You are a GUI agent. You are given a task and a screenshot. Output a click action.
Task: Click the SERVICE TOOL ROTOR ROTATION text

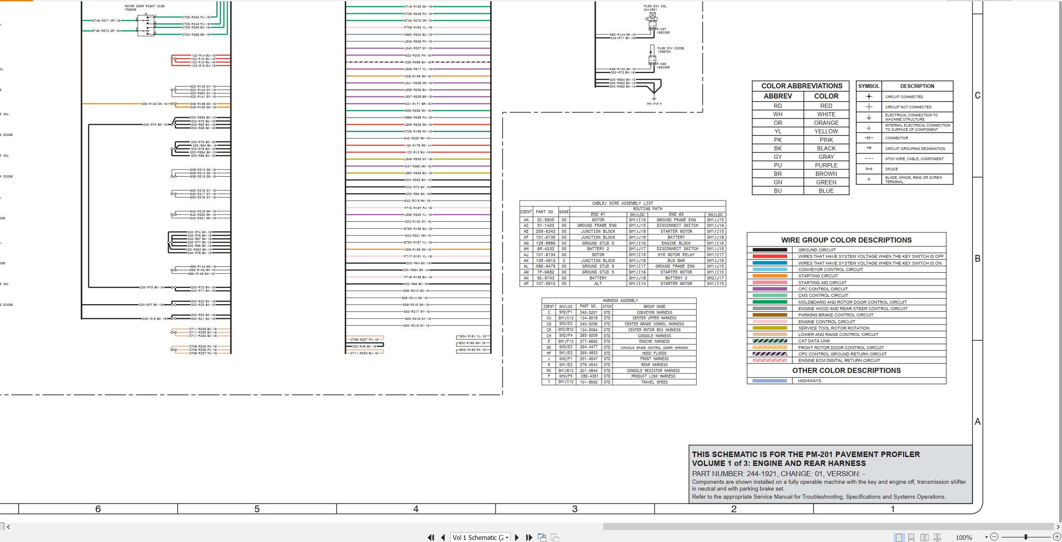pos(834,328)
